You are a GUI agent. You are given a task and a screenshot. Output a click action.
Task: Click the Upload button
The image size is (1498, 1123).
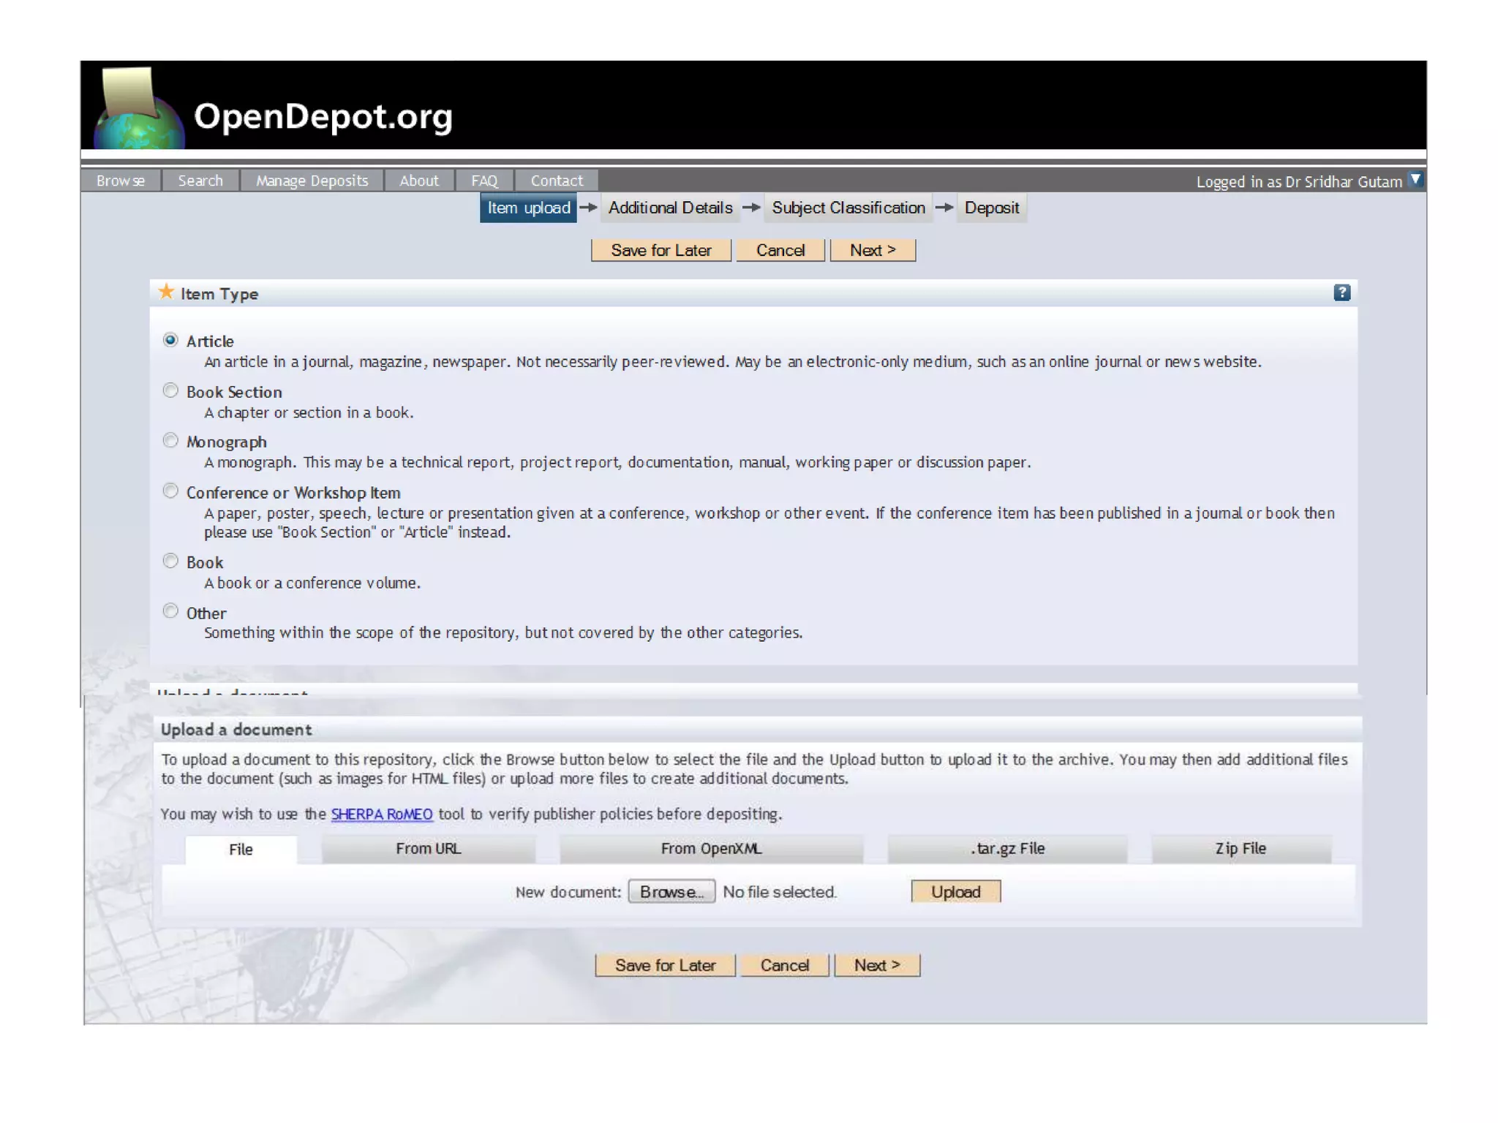(955, 892)
